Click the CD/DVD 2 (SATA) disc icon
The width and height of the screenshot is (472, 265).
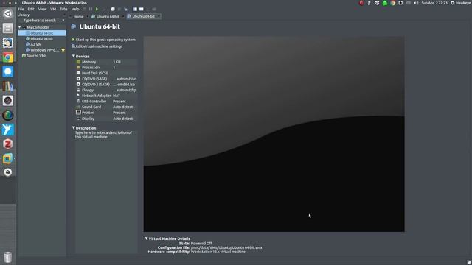(78, 85)
